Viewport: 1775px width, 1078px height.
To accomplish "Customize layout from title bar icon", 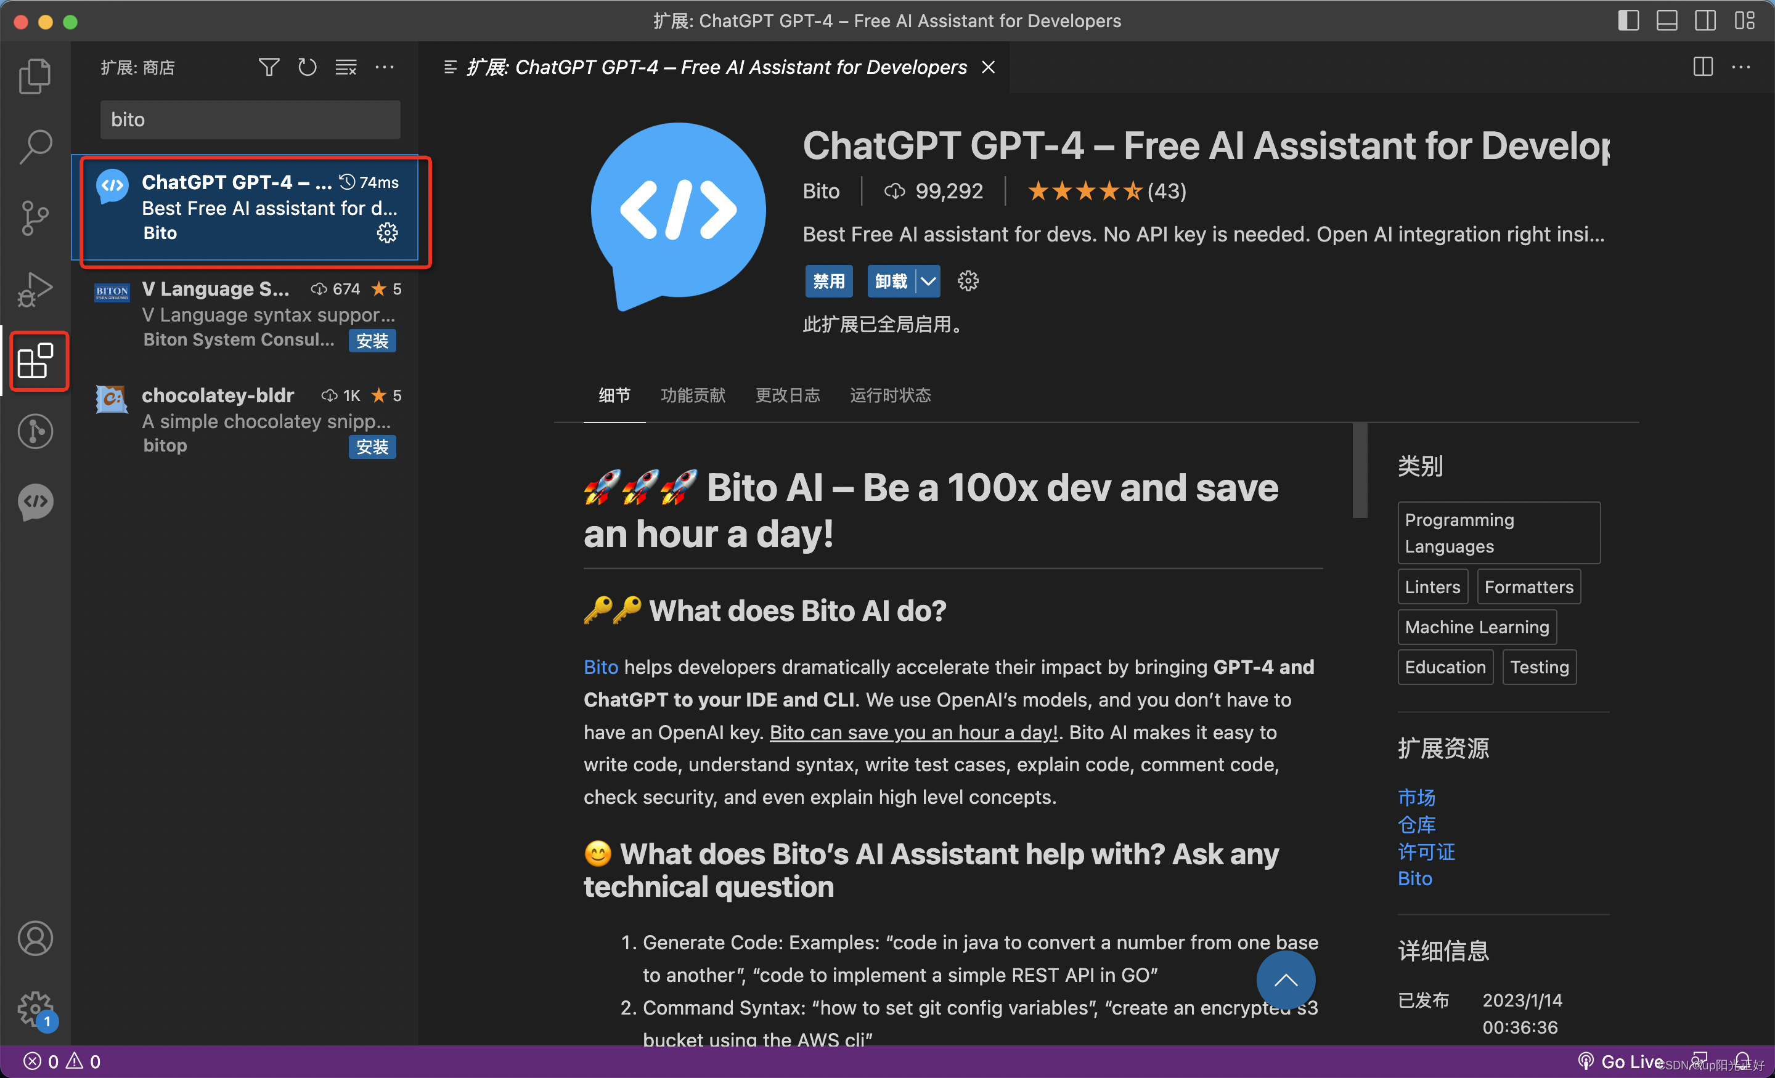I will [x=1744, y=20].
